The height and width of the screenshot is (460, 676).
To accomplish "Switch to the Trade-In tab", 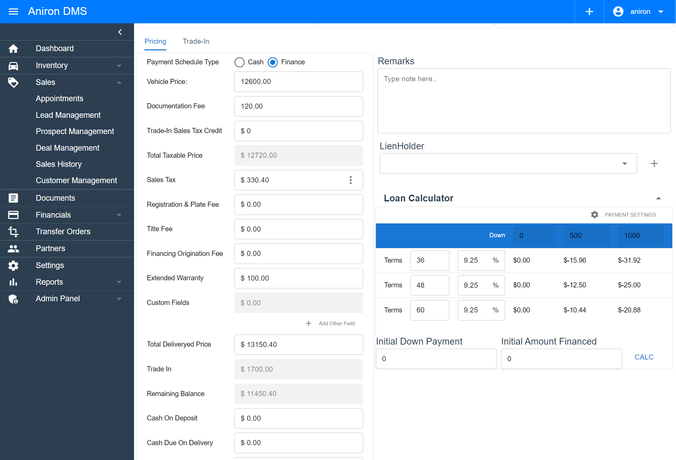I will 196,41.
